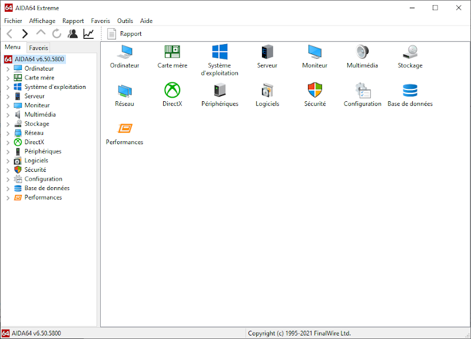Expand the Configuration tree node

8,180
